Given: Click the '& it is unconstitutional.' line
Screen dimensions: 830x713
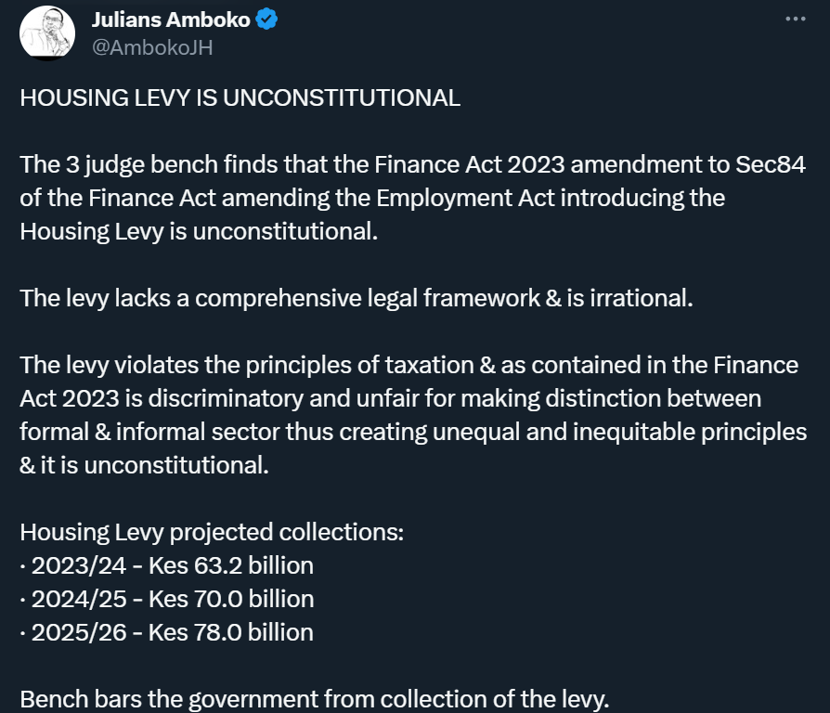Looking at the screenshot, I should tap(144, 465).
